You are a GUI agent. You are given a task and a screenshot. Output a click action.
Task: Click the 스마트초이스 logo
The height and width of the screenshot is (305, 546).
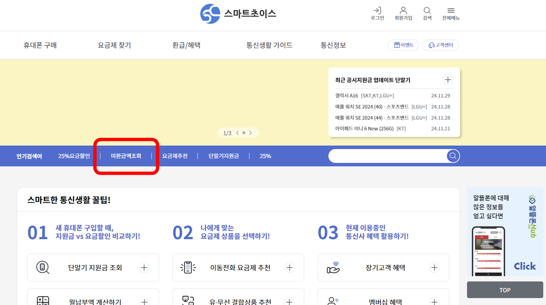pyautogui.click(x=238, y=14)
